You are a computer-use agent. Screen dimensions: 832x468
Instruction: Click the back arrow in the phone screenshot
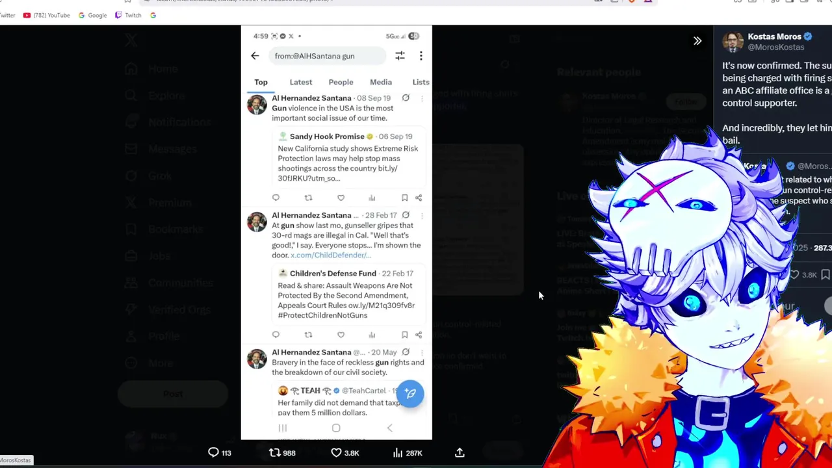point(255,56)
